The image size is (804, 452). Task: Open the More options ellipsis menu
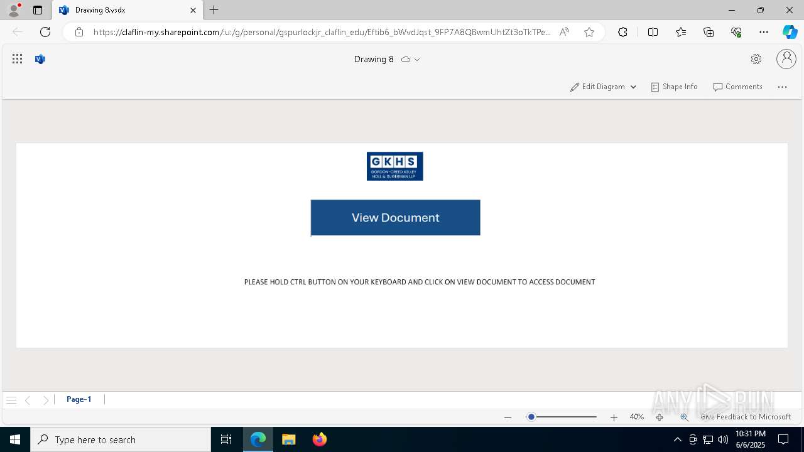tap(782, 87)
